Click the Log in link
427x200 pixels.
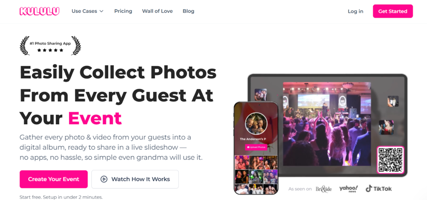[x=355, y=11]
